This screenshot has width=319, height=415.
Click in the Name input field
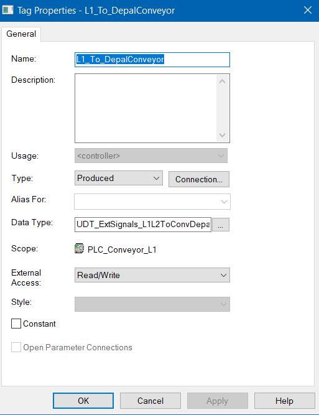click(x=152, y=60)
